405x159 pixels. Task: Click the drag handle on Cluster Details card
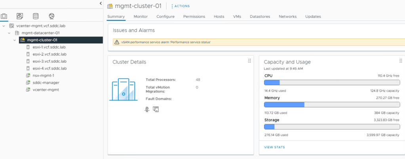click(x=249, y=61)
